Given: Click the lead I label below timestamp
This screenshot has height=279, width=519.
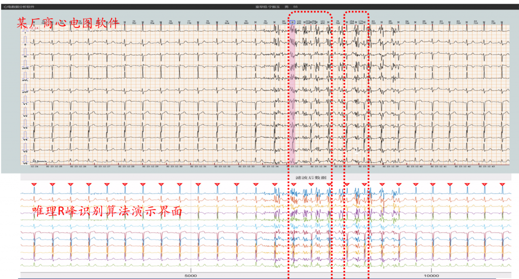Looking at the screenshot, I should click(x=25, y=33).
